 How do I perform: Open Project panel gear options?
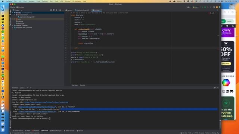60,10
